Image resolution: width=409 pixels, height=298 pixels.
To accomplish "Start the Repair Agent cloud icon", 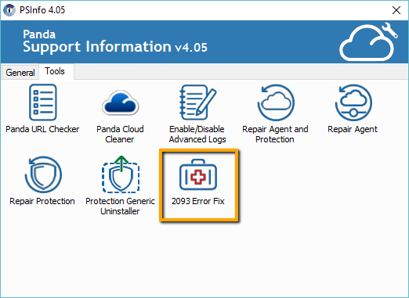I will (353, 102).
